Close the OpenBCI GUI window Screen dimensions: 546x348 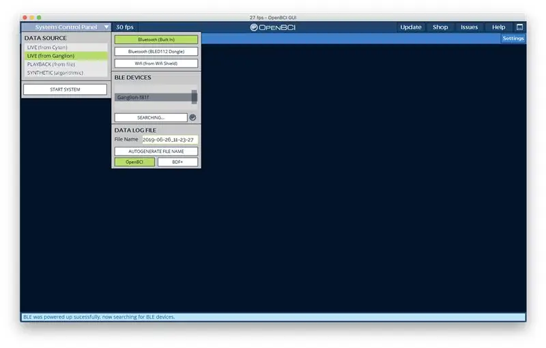click(x=25, y=17)
